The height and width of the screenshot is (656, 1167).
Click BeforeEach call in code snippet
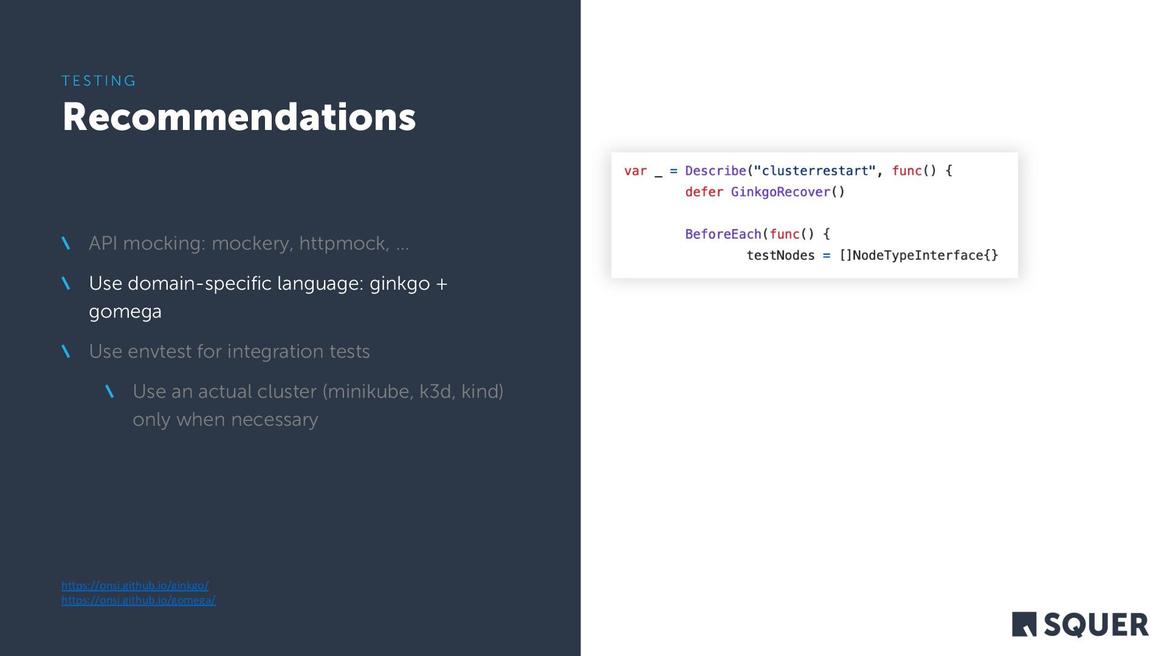point(723,234)
